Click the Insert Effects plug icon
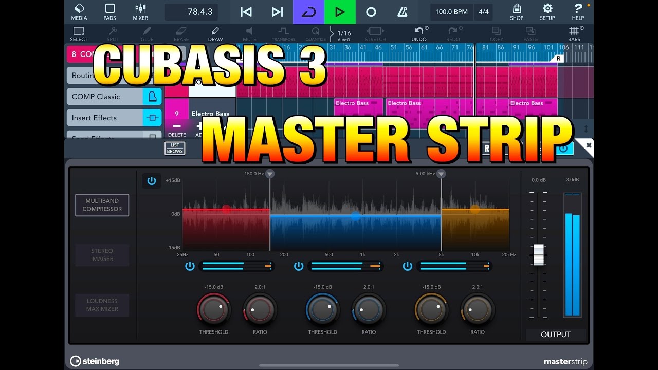This screenshot has width=658, height=370. (152, 118)
